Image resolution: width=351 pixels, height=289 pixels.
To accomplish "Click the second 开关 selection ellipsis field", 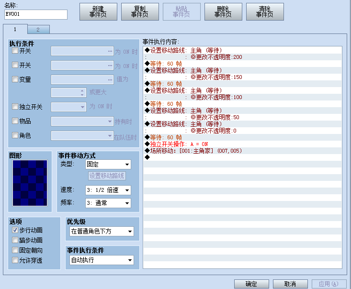I will click(82, 66).
